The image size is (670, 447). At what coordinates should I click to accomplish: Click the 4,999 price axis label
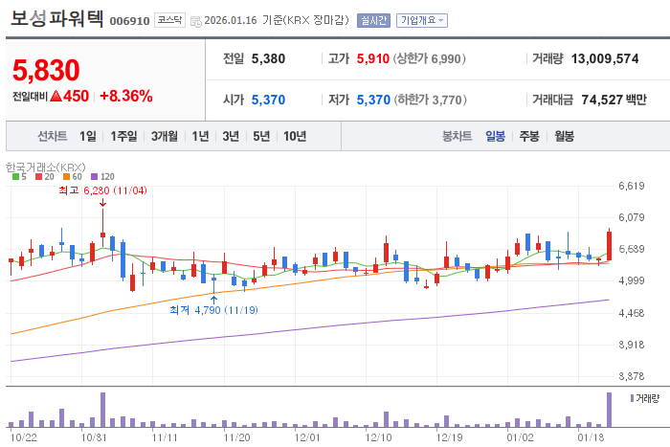[x=631, y=280]
